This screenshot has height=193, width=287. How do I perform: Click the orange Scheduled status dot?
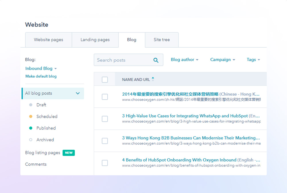click(x=31, y=117)
